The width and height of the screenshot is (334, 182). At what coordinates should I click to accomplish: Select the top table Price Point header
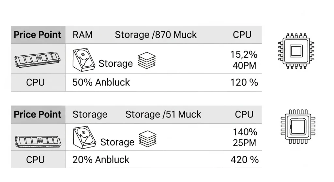38,35
